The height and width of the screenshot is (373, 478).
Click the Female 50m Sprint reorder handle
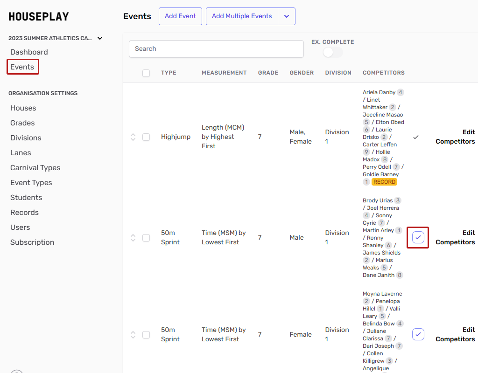[x=133, y=335]
